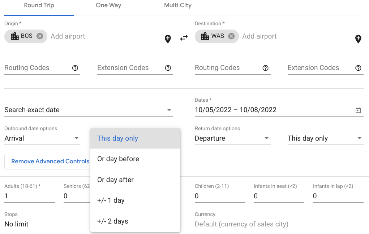369x234 pixels.
Task: Click the destination add-location pin icon
Action: [358, 39]
